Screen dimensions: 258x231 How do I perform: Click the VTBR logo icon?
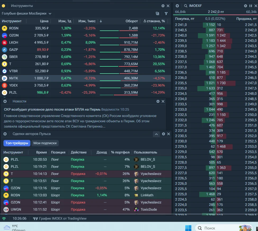[4, 71]
